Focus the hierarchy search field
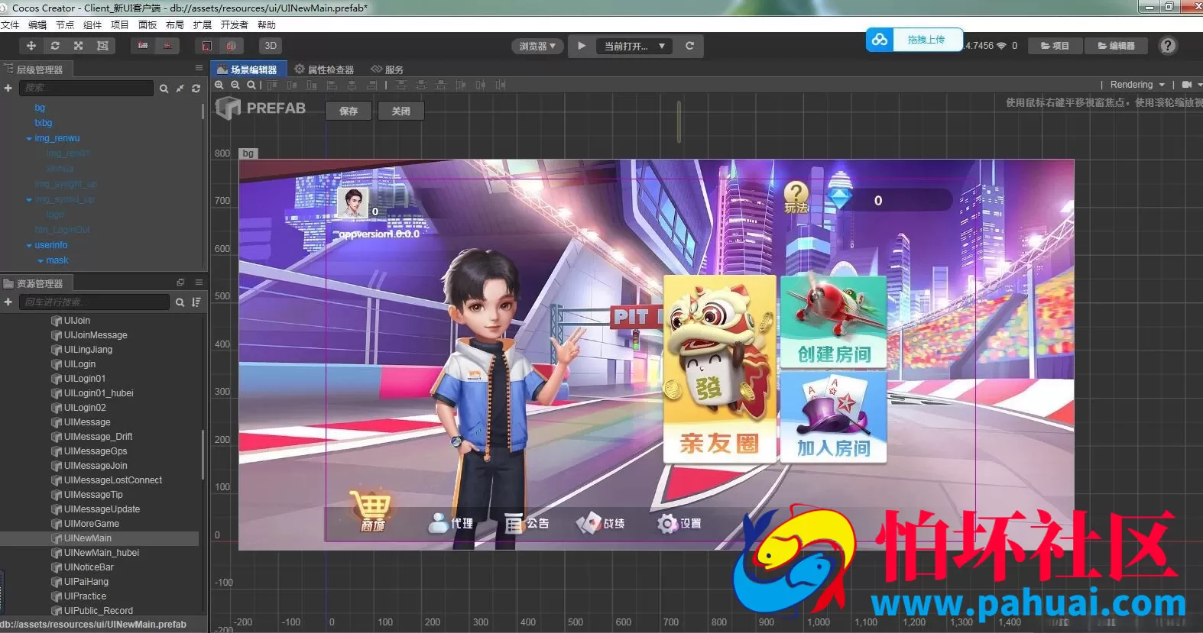The height and width of the screenshot is (633, 1203). 86,88
